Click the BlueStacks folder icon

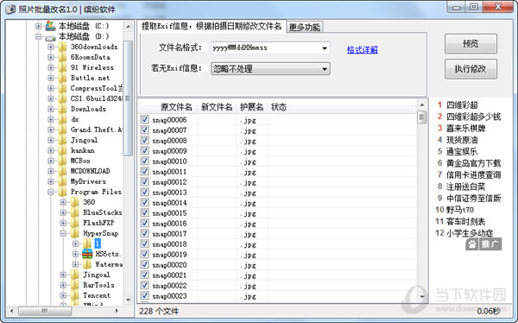tap(75, 212)
